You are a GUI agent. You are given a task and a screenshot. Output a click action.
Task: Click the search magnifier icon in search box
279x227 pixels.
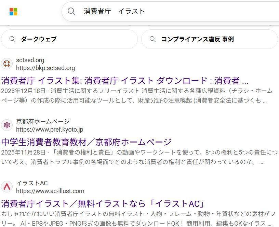pos(71,11)
